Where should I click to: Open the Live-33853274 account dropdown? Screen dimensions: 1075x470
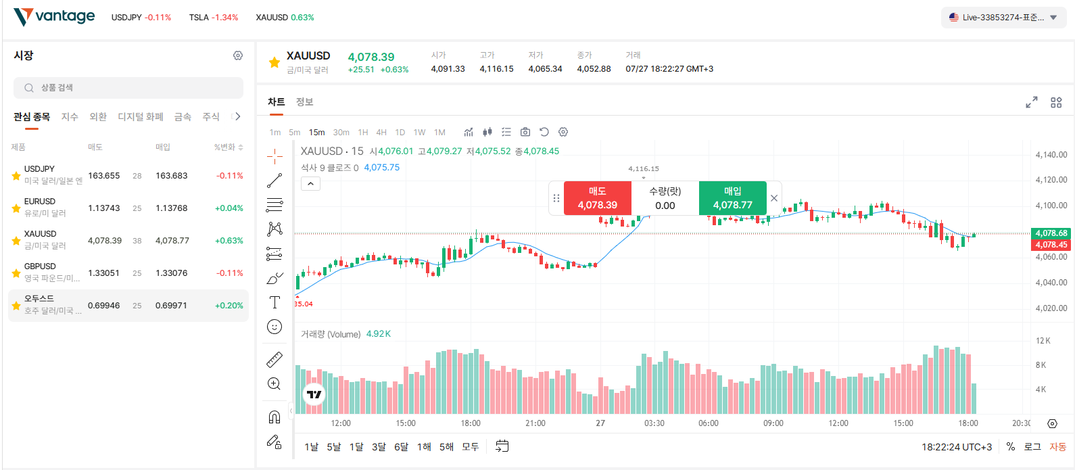pyautogui.click(x=1003, y=18)
